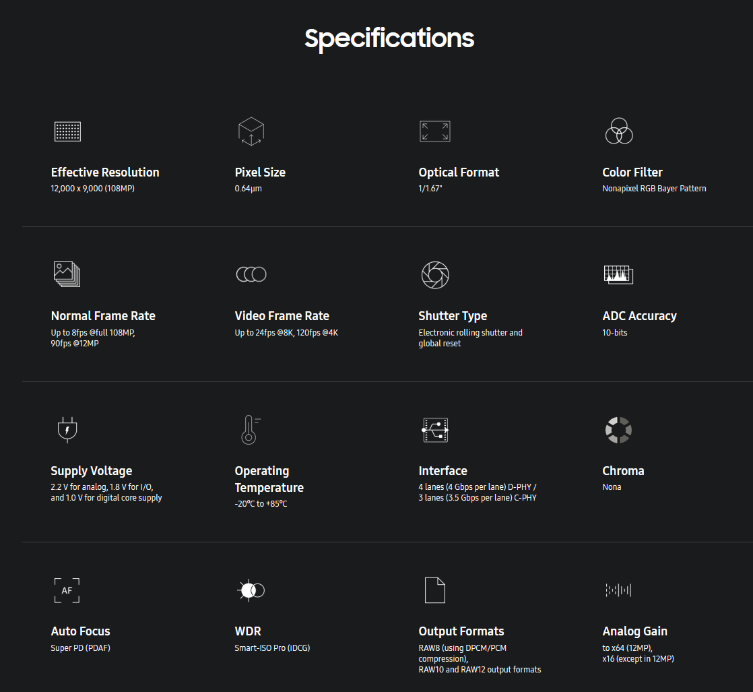Click the WDR sun icon
This screenshot has height=692, width=753.
point(251,590)
